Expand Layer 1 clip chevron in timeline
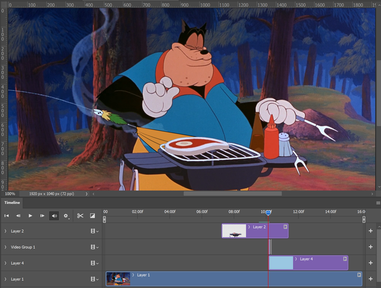Screen dimensions: 381x288 (133, 275)
